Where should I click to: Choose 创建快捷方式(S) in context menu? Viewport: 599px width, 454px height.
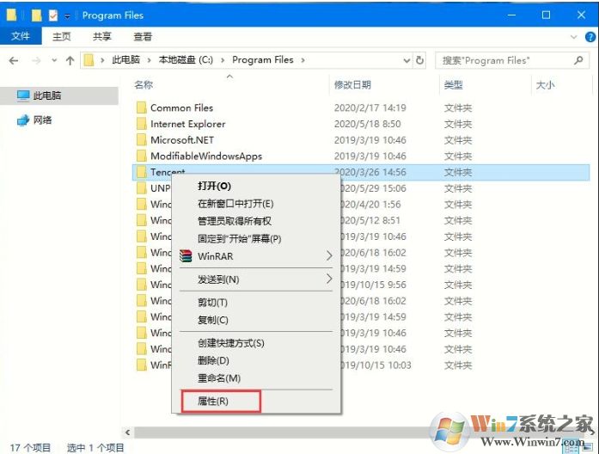pyautogui.click(x=256, y=343)
